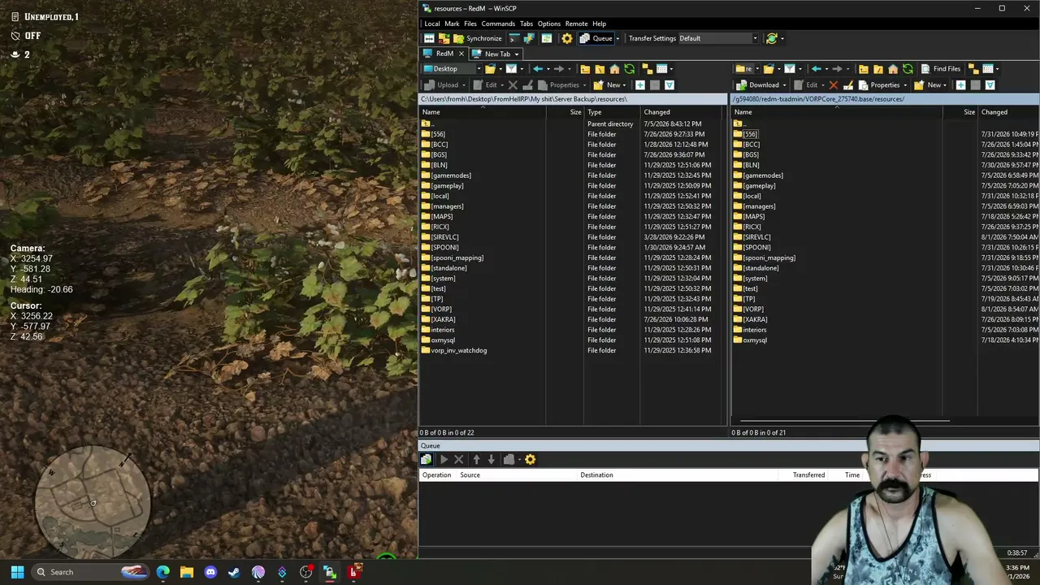Refresh the remote panel
The width and height of the screenshot is (1040, 585).
point(908,69)
